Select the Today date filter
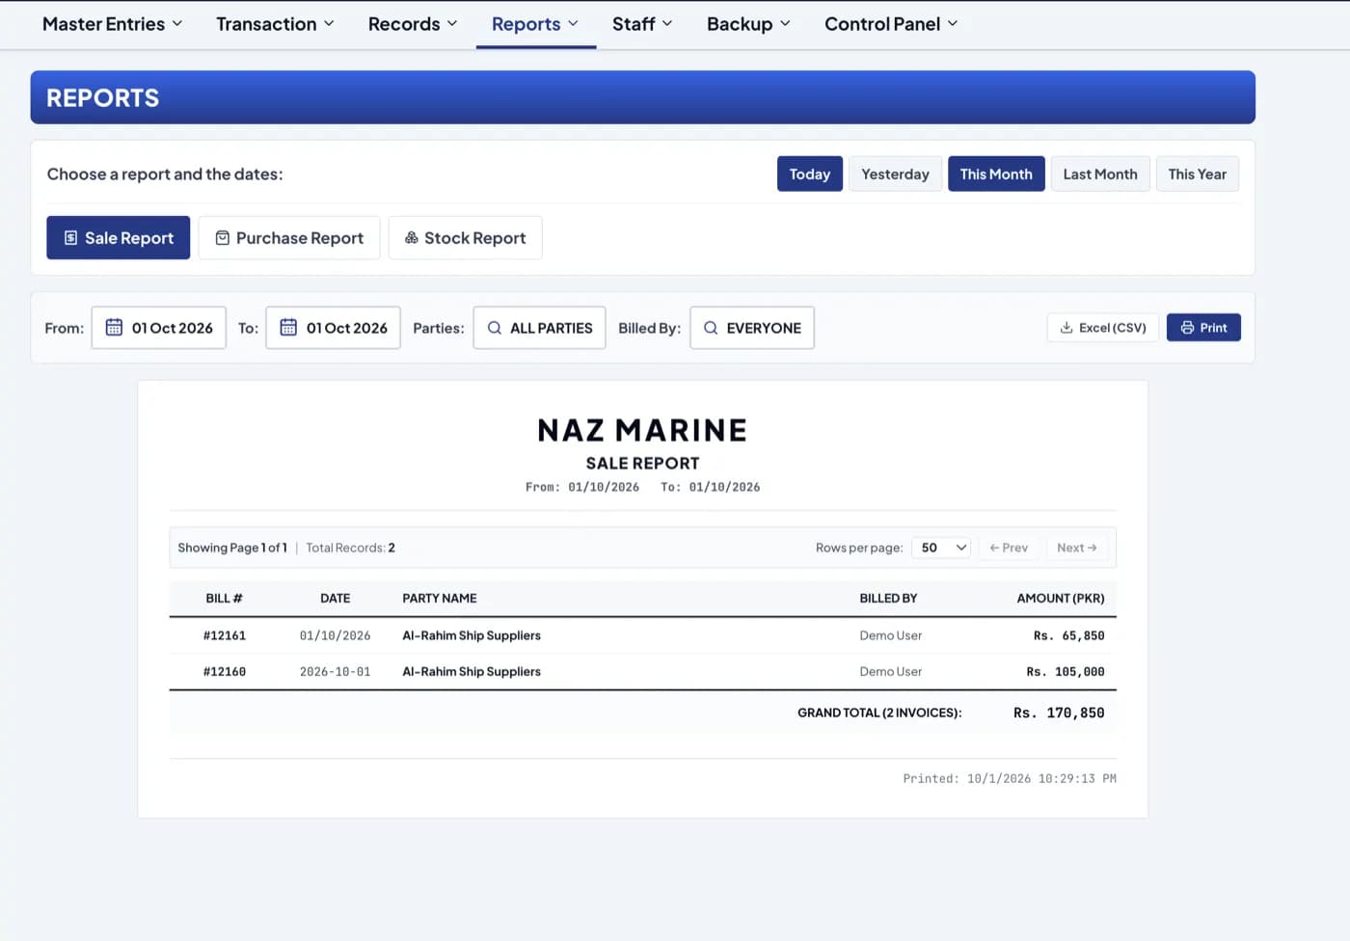The width and height of the screenshot is (1350, 941). 810,174
